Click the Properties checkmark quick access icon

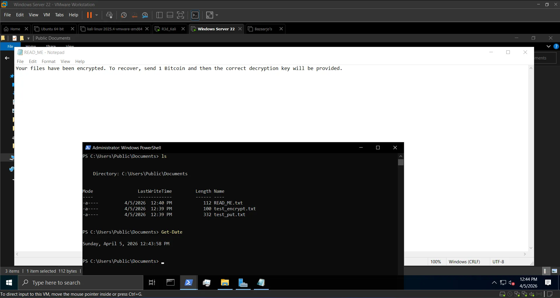(x=15, y=38)
